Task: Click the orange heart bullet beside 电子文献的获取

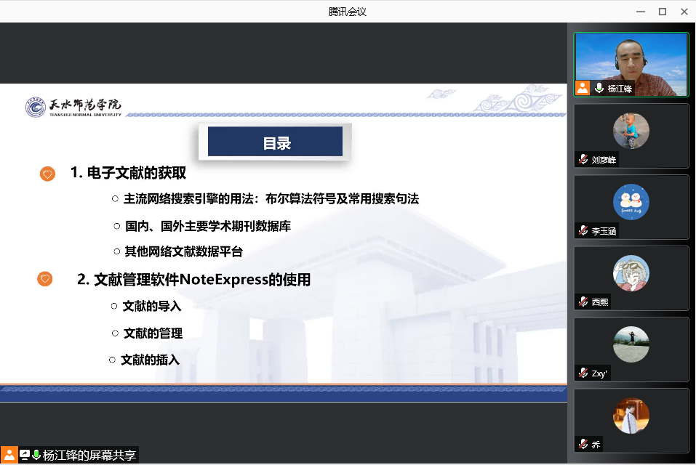Action: pyautogui.click(x=47, y=174)
